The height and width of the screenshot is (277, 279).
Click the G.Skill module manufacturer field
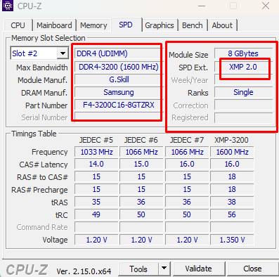click(x=118, y=79)
